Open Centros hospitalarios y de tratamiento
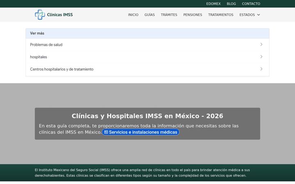Image resolution: width=295 pixels, height=184 pixels. coord(147,69)
